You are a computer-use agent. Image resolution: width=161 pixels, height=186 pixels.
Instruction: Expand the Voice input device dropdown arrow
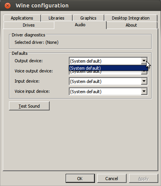pos(144,91)
